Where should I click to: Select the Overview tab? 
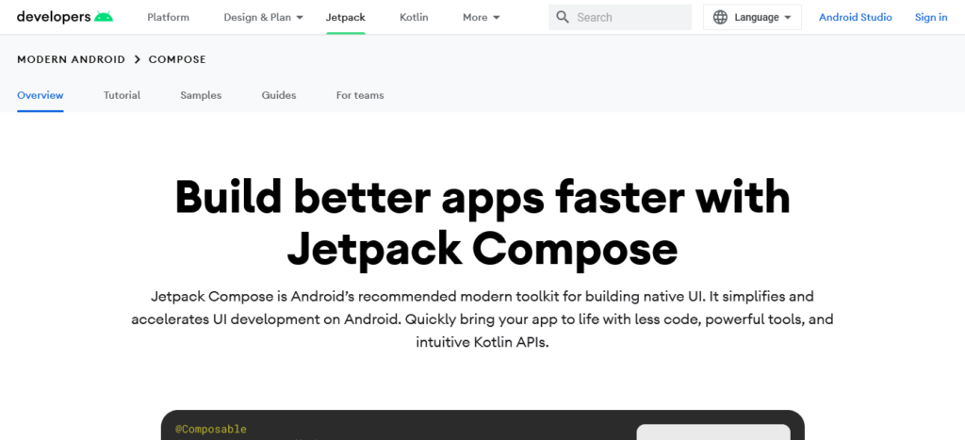coord(41,95)
